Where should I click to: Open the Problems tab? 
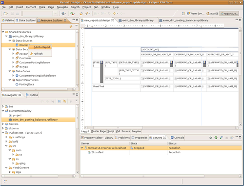[122, 138]
